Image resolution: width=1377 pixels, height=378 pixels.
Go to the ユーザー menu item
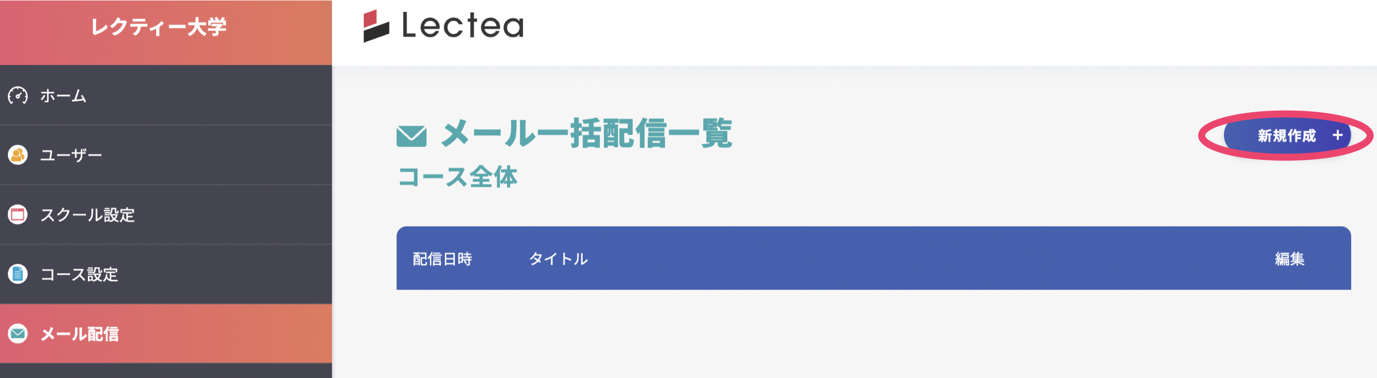tap(71, 155)
